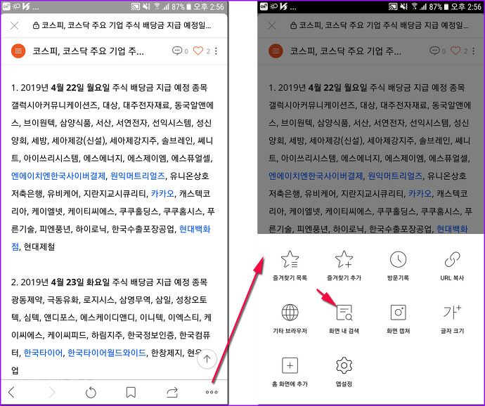Image resolution: width=485 pixels, height=406 pixels.
Task: Select 즐겨찾기 추가 add favorite
Action: pos(344,266)
